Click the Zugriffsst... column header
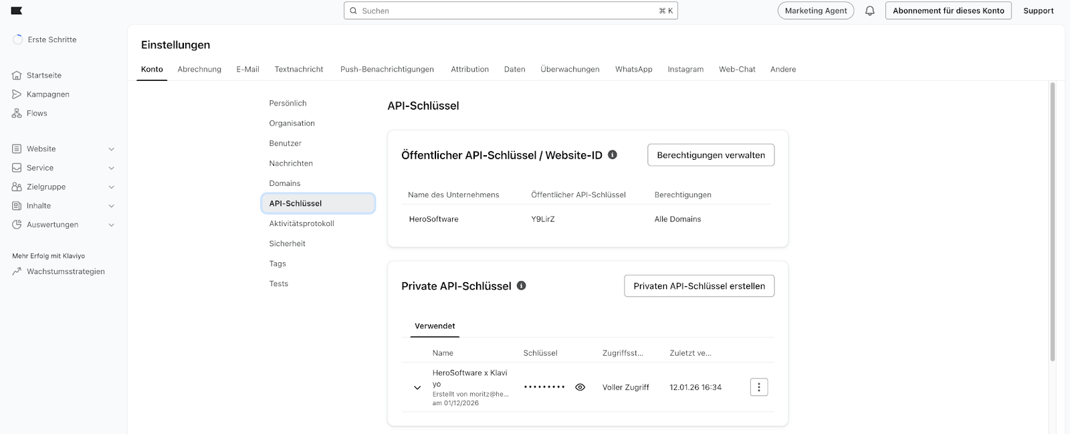 [623, 353]
